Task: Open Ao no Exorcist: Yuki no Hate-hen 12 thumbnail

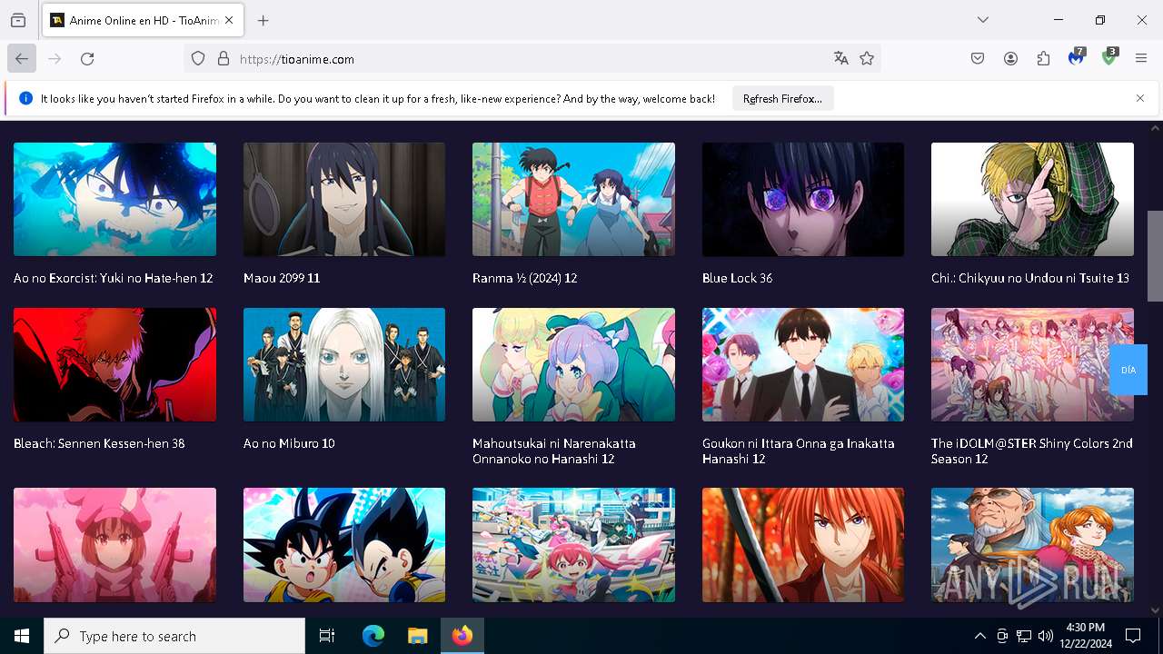Action: [x=114, y=199]
